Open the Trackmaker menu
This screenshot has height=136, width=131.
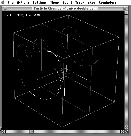(85, 2)
